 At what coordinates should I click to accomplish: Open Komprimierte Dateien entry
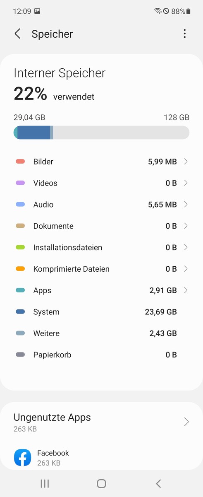pyautogui.click(x=101, y=269)
